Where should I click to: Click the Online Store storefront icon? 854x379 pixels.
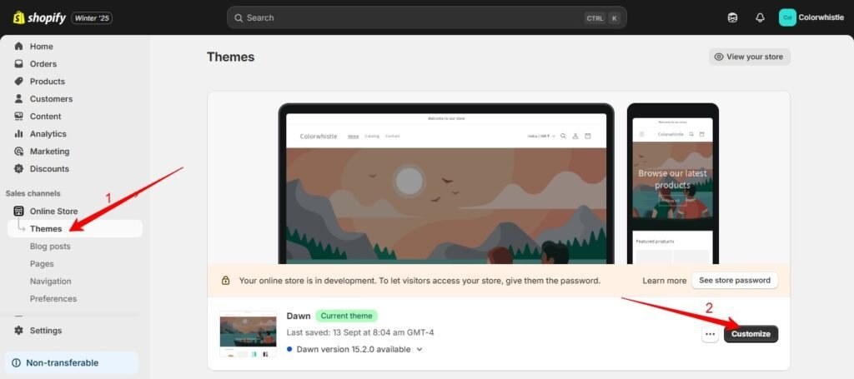click(18, 211)
